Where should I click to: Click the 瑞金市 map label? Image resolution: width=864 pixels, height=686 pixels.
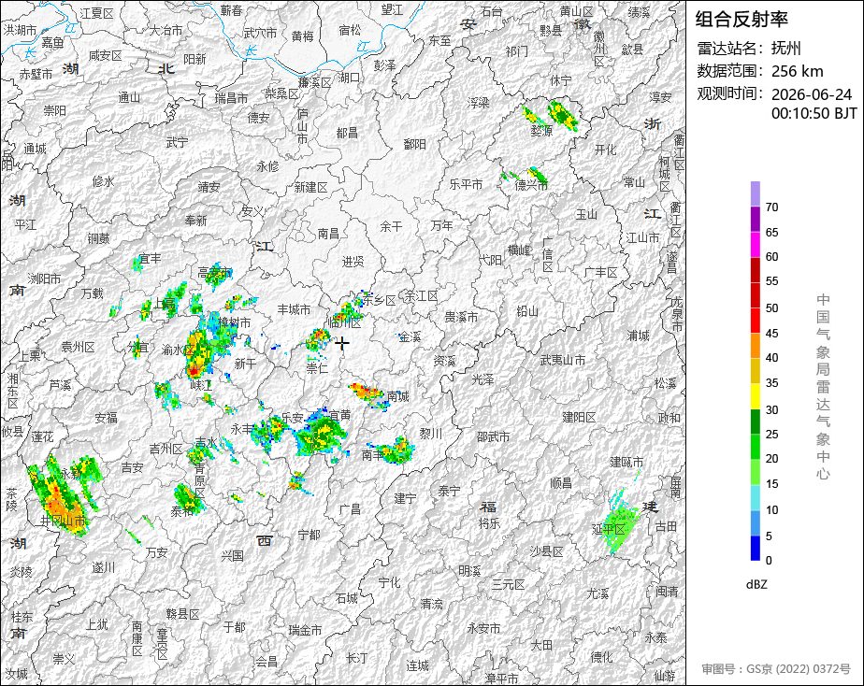[x=305, y=631]
